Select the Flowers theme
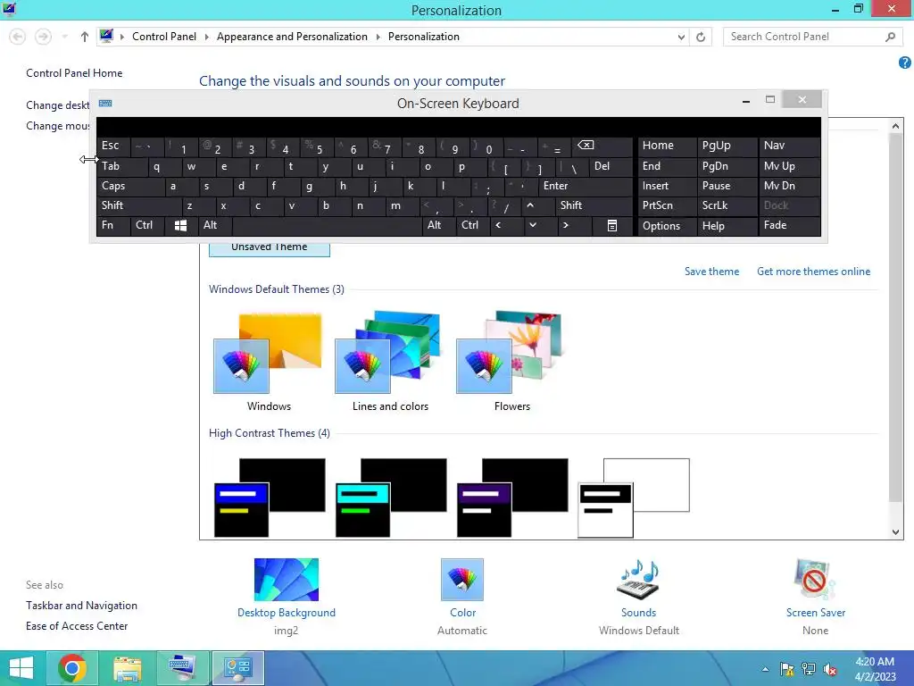This screenshot has height=686, width=914. click(511, 362)
